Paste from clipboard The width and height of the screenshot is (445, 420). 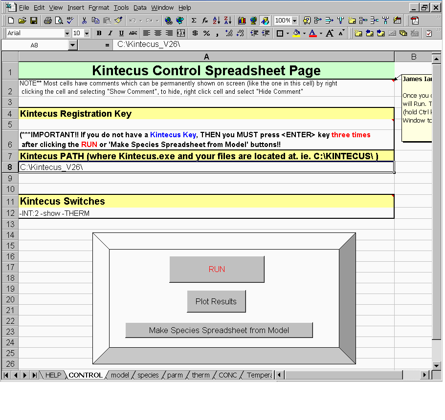click(107, 21)
